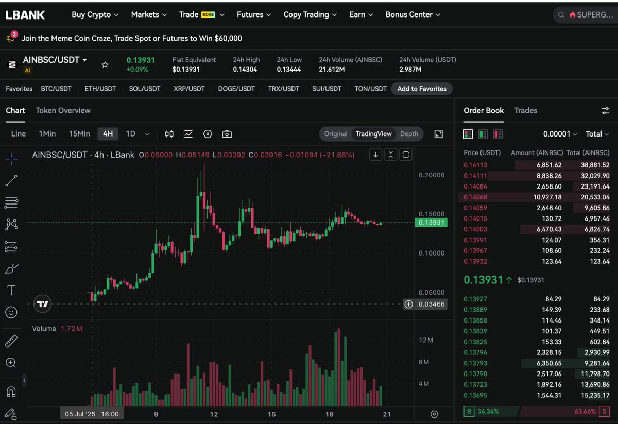Switch to the Trades tab
This screenshot has height=424, width=618.
(x=525, y=110)
